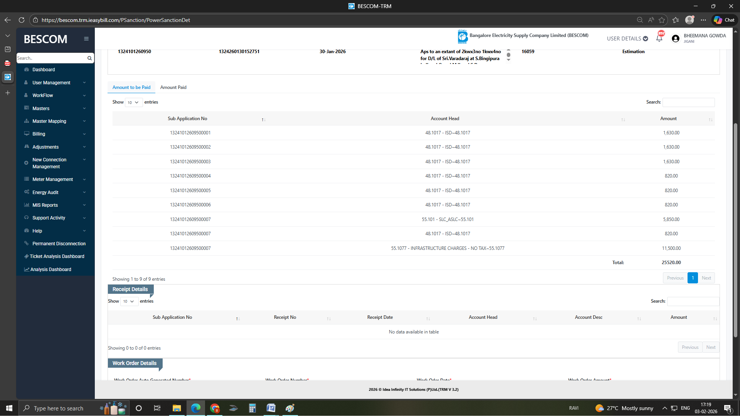Open Dashboard in the sidebar
The image size is (740, 417).
click(44, 70)
